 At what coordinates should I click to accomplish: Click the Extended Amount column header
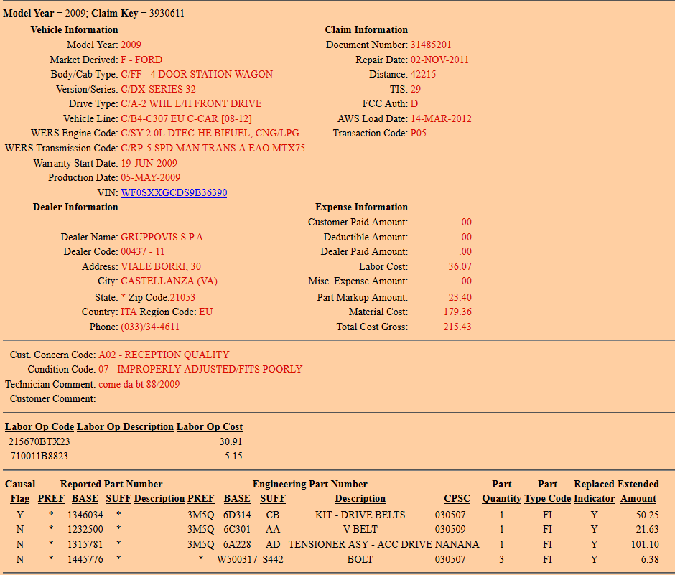[x=638, y=498]
